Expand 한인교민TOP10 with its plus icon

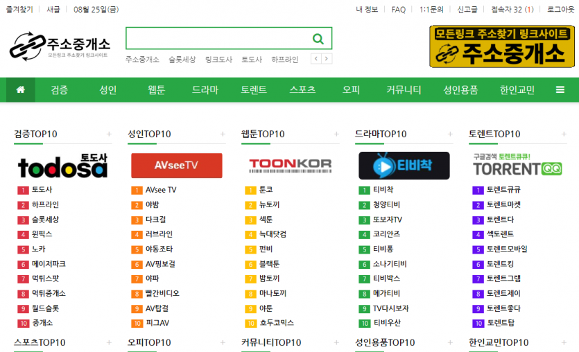click(x=564, y=343)
